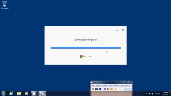This screenshot has width=171, height=96.
Task: Click the blue Stop button in CamStudio
Action: pos(100,89)
